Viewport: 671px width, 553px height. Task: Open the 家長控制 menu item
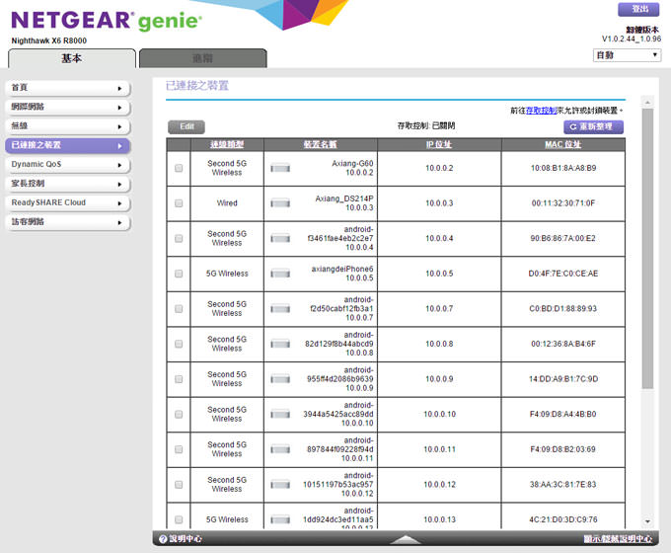coord(68,184)
